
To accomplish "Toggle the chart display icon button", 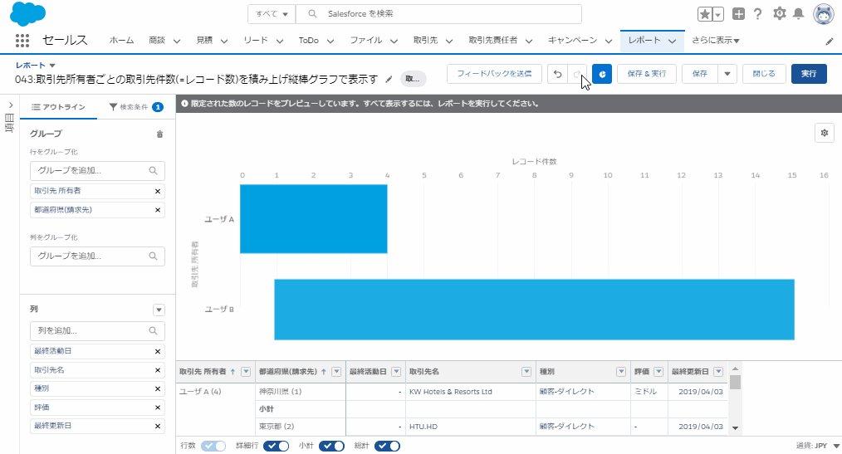I will coord(602,74).
